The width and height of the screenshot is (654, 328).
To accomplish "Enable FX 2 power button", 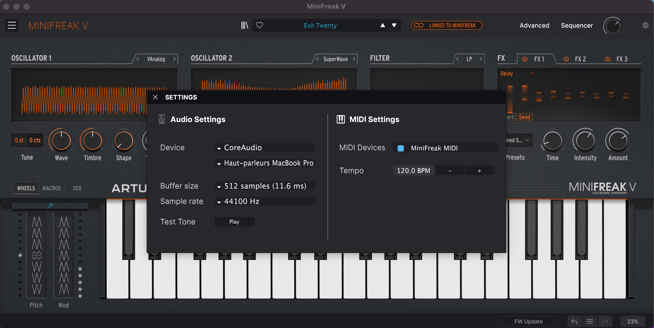I will (x=566, y=59).
